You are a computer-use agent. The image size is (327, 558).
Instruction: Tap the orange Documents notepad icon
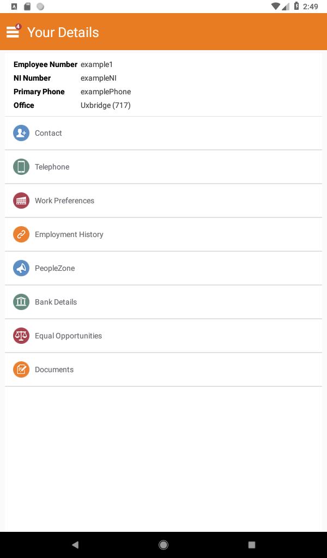(21, 369)
